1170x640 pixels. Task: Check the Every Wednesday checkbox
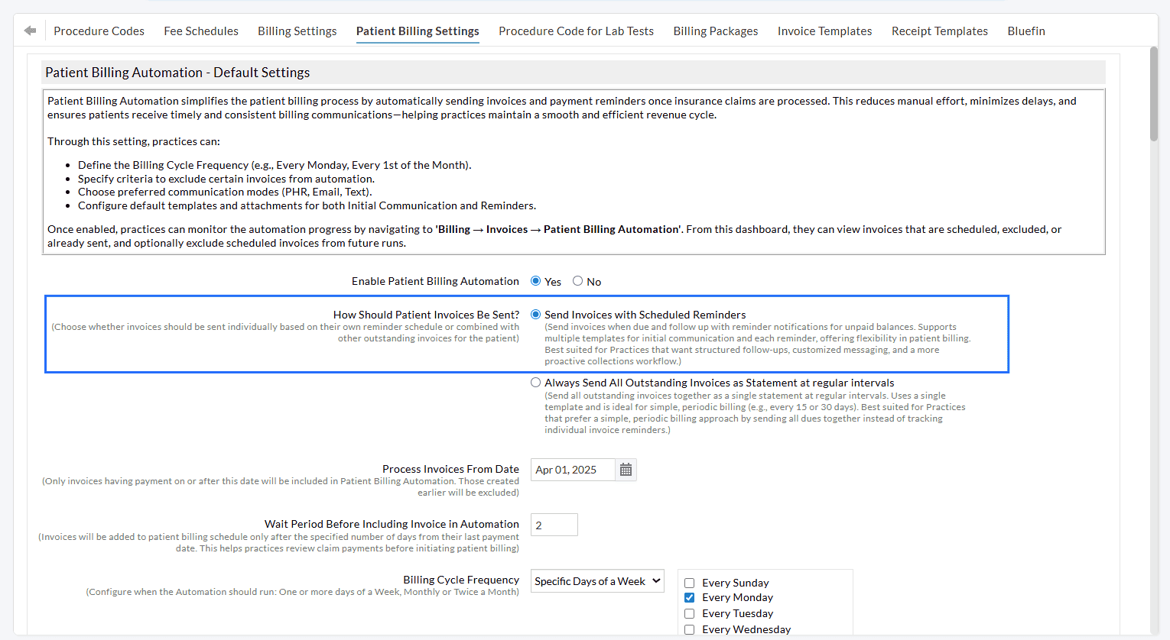coord(689,629)
